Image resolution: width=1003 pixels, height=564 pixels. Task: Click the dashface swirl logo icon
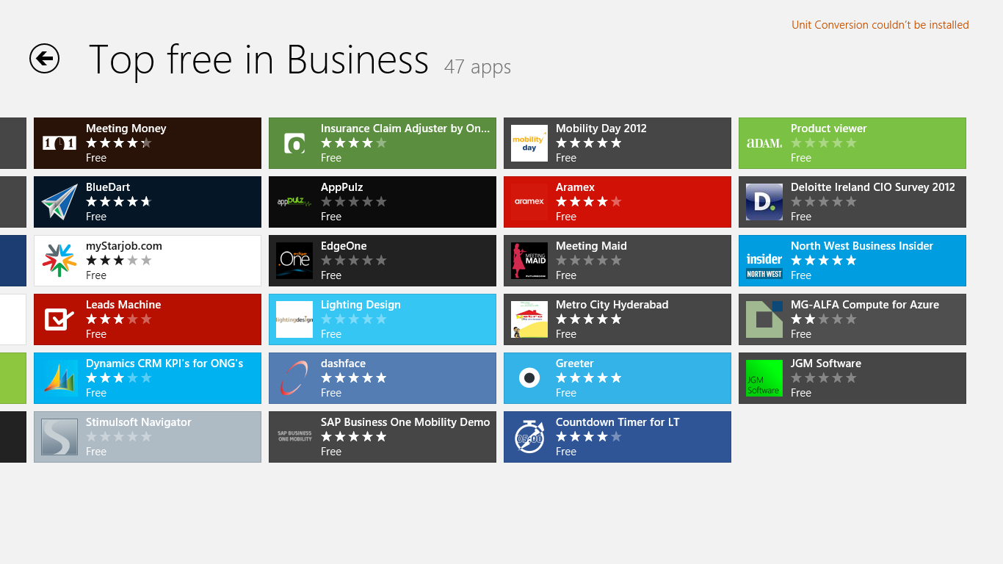294,378
